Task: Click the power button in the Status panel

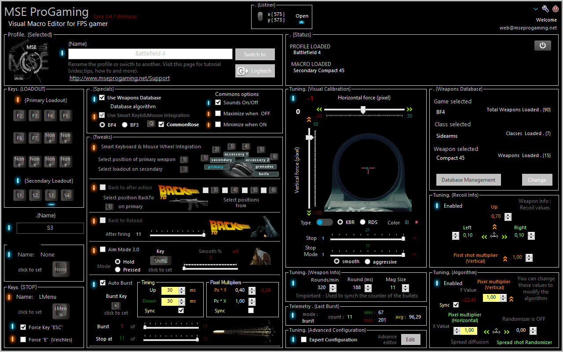Action: tap(543, 45)
